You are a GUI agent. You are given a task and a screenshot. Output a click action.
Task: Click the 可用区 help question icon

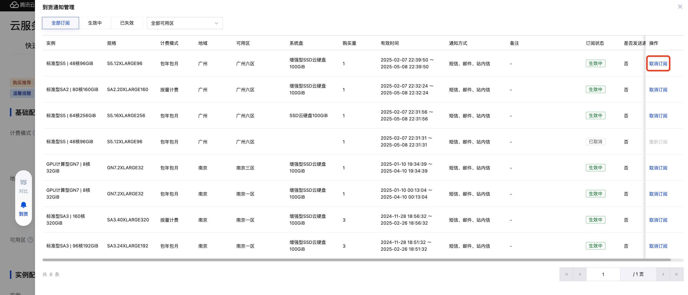pos(30,240)
